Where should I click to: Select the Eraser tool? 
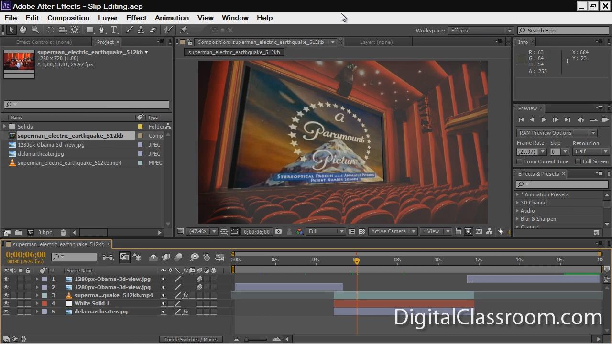coord(153,30)
